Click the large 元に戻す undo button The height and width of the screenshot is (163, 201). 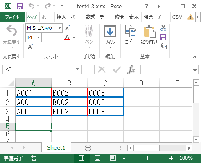pos(12,31)
